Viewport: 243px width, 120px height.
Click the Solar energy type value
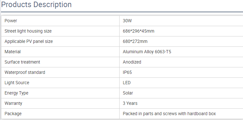click(128, 93)
